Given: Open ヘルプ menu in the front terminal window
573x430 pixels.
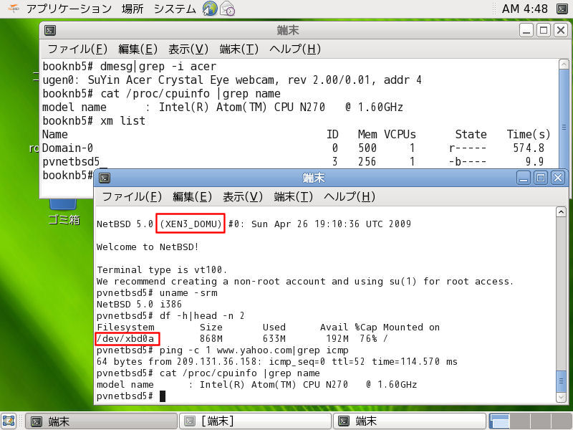Looking at the screenshot, I should (x=350, y=196).
